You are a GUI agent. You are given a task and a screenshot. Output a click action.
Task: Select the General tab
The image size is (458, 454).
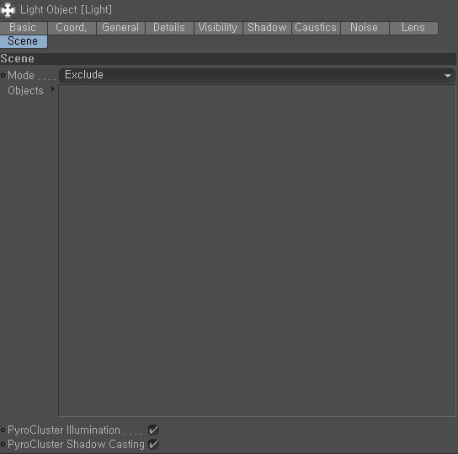(120, 28)
